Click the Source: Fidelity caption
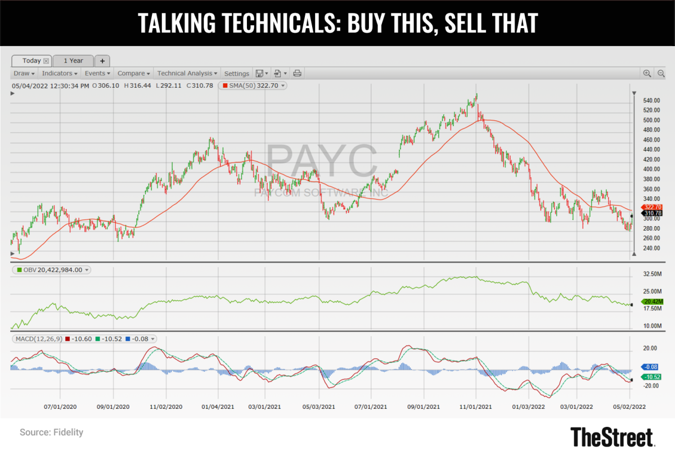 pyautogui.click(x=51, y=433)
